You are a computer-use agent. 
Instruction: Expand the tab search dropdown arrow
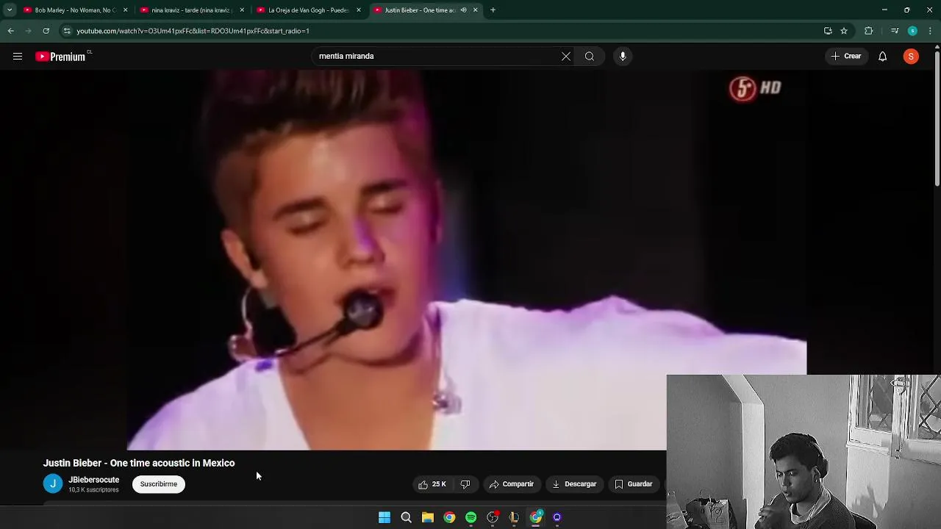pyautogui.click(x=10, y=10)
